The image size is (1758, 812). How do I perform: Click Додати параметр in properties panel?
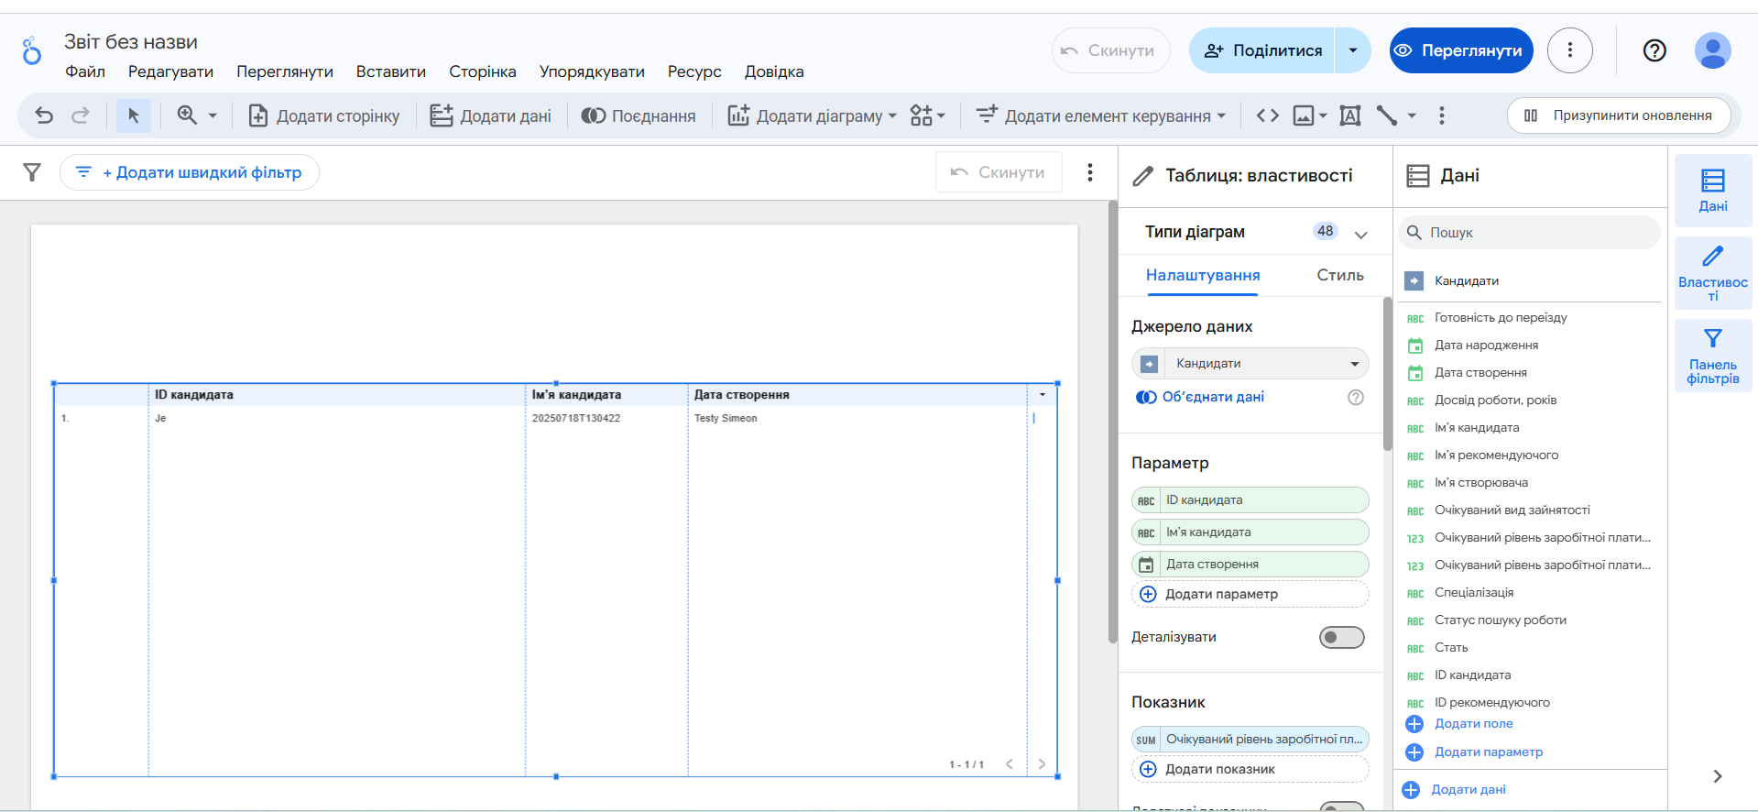(1250, 594)
